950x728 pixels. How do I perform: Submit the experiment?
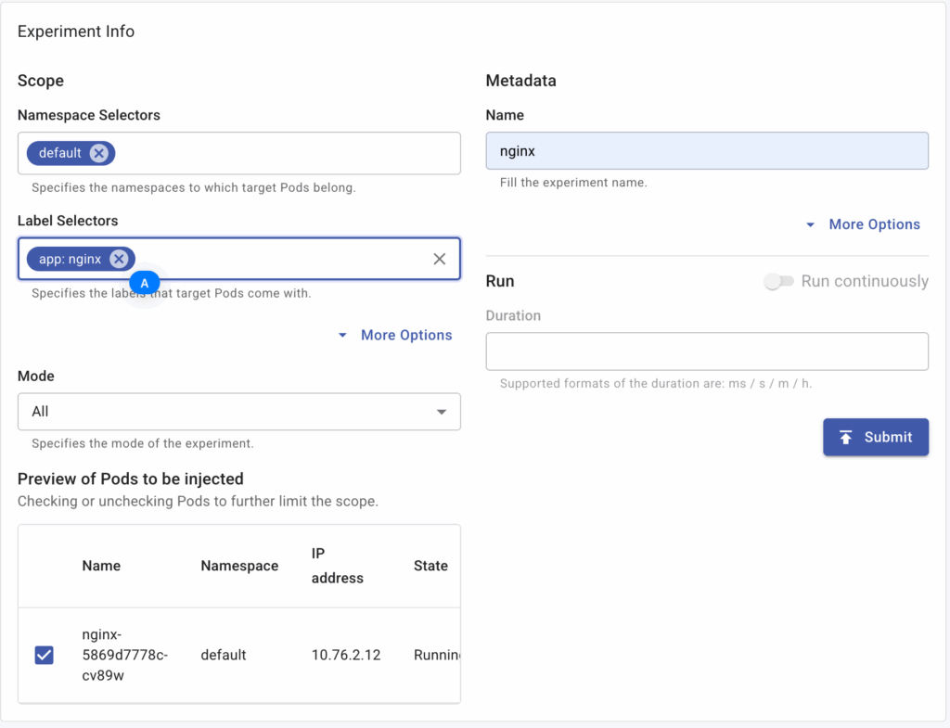876,438
